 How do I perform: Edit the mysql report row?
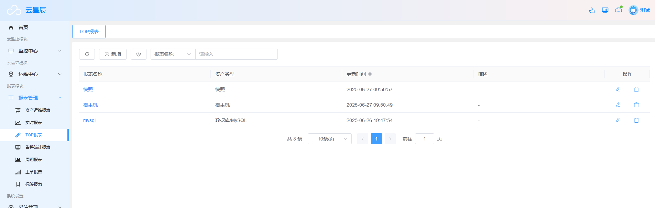[x=618, y=120]
